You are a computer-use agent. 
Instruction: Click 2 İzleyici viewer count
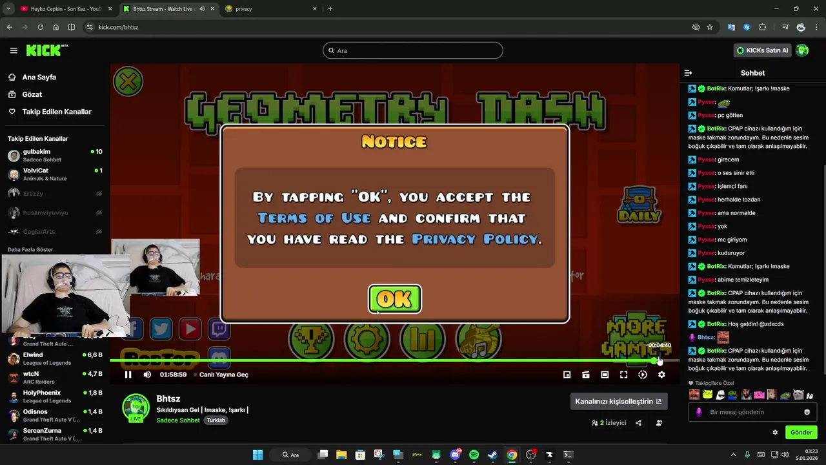(609, 423)
